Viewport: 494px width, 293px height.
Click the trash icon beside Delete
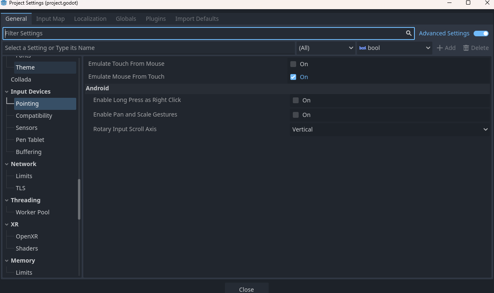coord(466,48)
